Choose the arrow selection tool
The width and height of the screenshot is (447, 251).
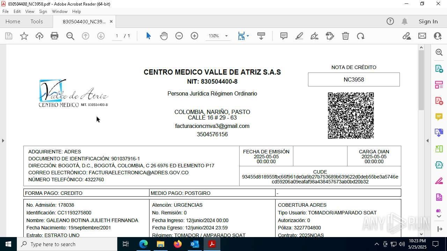pos(148,36)
